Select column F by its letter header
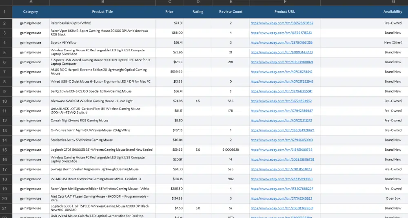 (x=285, y=2)
